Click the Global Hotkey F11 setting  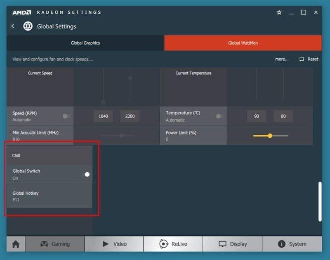[x=49, y=196]
